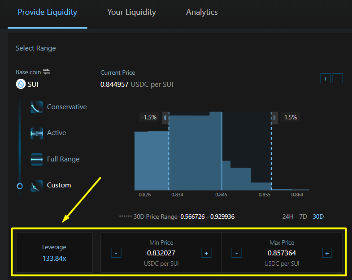Click the Min Price input 0.832027

point(161,253)
